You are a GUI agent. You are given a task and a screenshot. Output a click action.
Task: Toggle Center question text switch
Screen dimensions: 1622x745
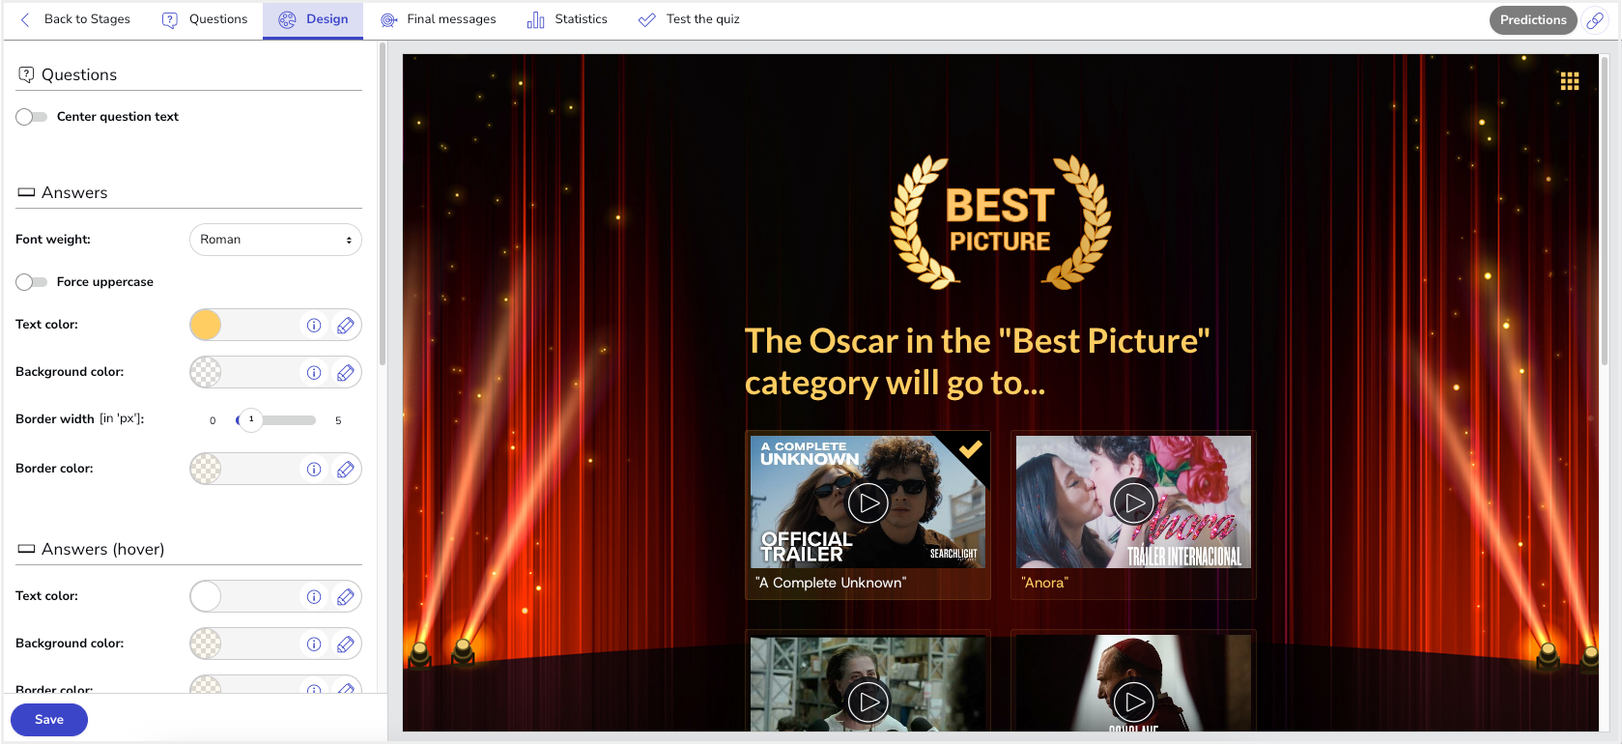(32, 117)
